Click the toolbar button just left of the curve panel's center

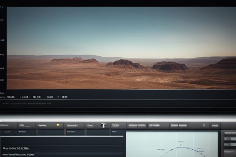point(159,125)
